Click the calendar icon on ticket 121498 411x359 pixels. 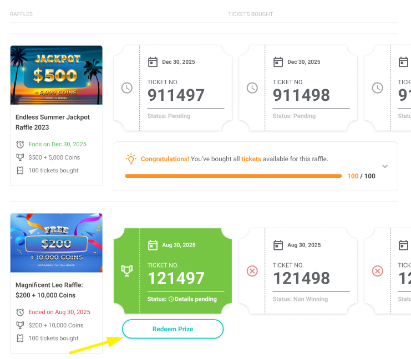pyautogui.click(x=278, y=245)
